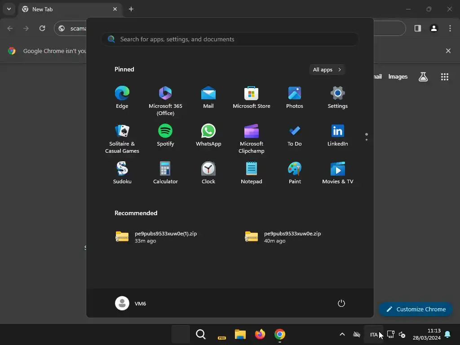Select the New Tab tab
The height and width of the screenshot is (345, 460).
point(71,9)
